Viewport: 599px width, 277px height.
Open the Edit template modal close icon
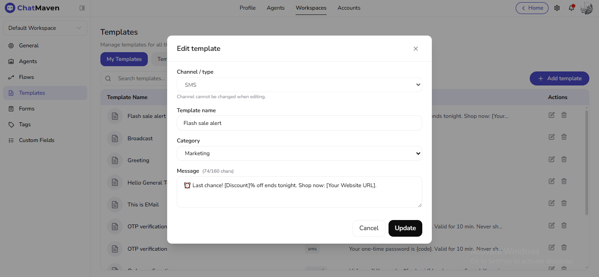(x=415, y=48)
